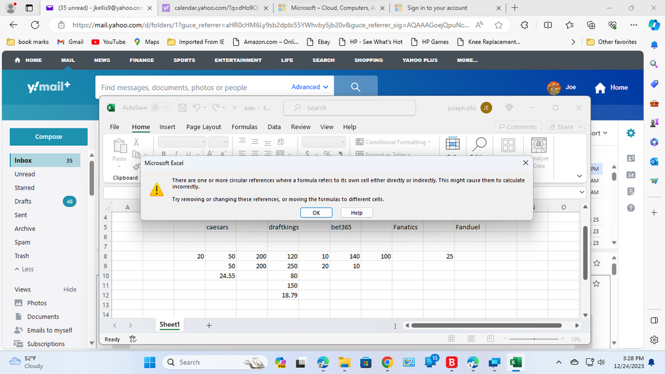665x374 pixels.
Task: Switch to the Insert ribbon tab
Action: [x=167, y=127]
